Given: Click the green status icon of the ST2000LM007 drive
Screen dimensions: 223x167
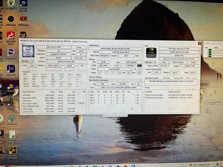Looking at the screenshot, I should 146,98.
